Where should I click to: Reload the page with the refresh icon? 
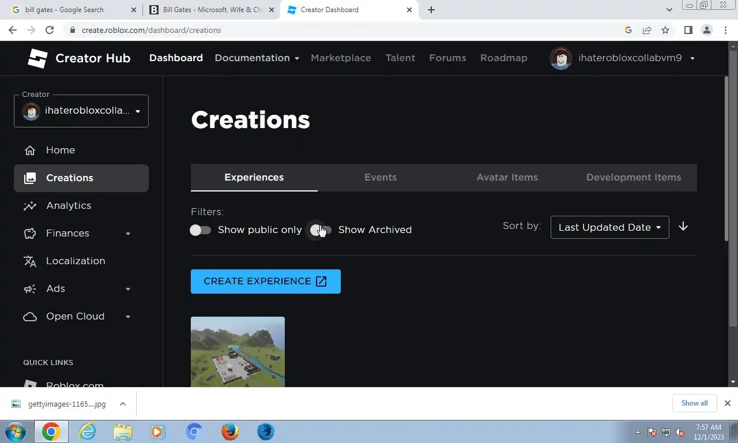(x=50, y=30)
